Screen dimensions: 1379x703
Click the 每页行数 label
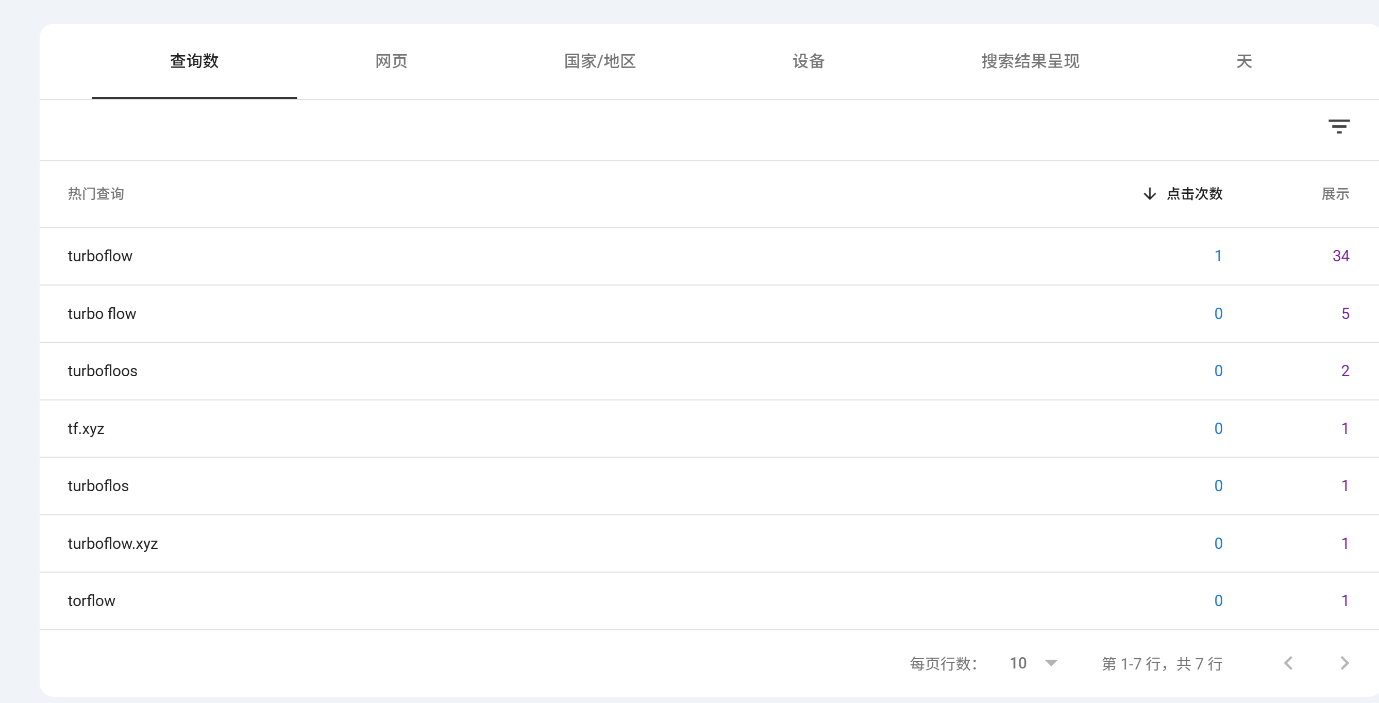[943, 663]
